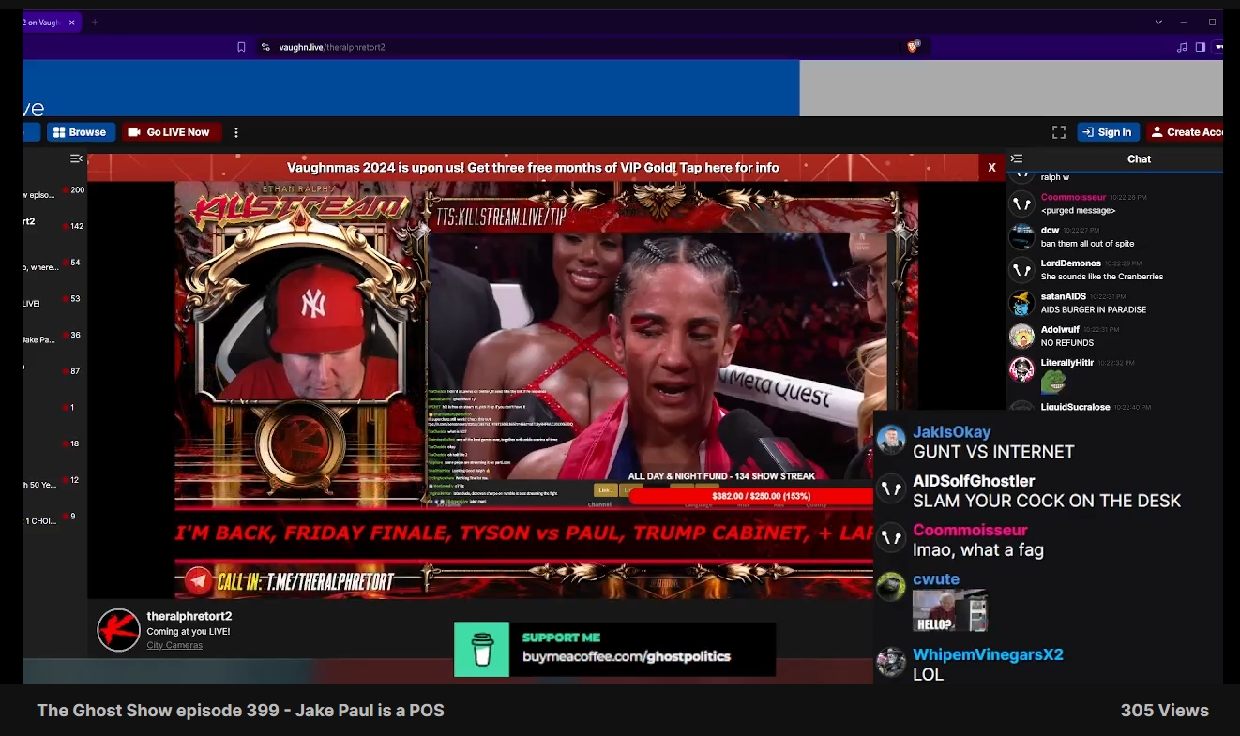
Task: Click LiterallyHitlr chat avatar
Action: [1021, 369]
